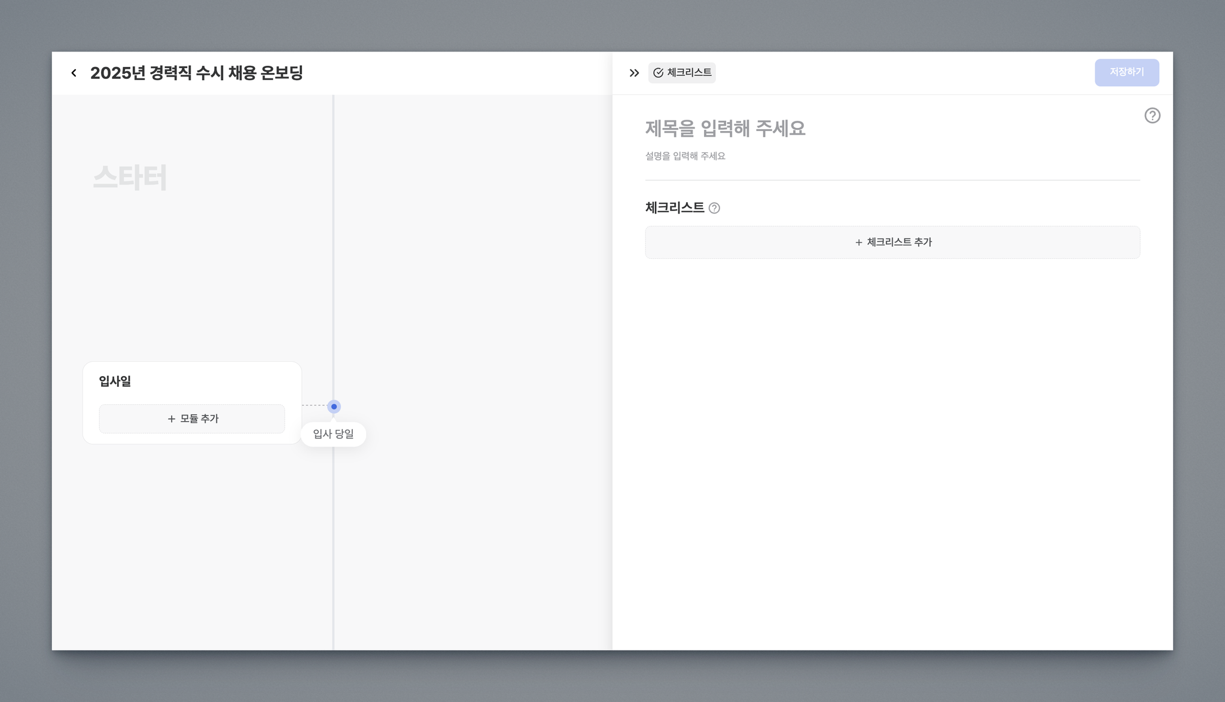Click the 스타터 section heading

(130, 178)
